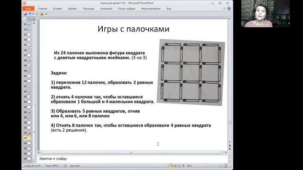The width and height of the screenshot is (303, 170).
Task: Select slide 22 thumbnail
Action: click(29, 81)
